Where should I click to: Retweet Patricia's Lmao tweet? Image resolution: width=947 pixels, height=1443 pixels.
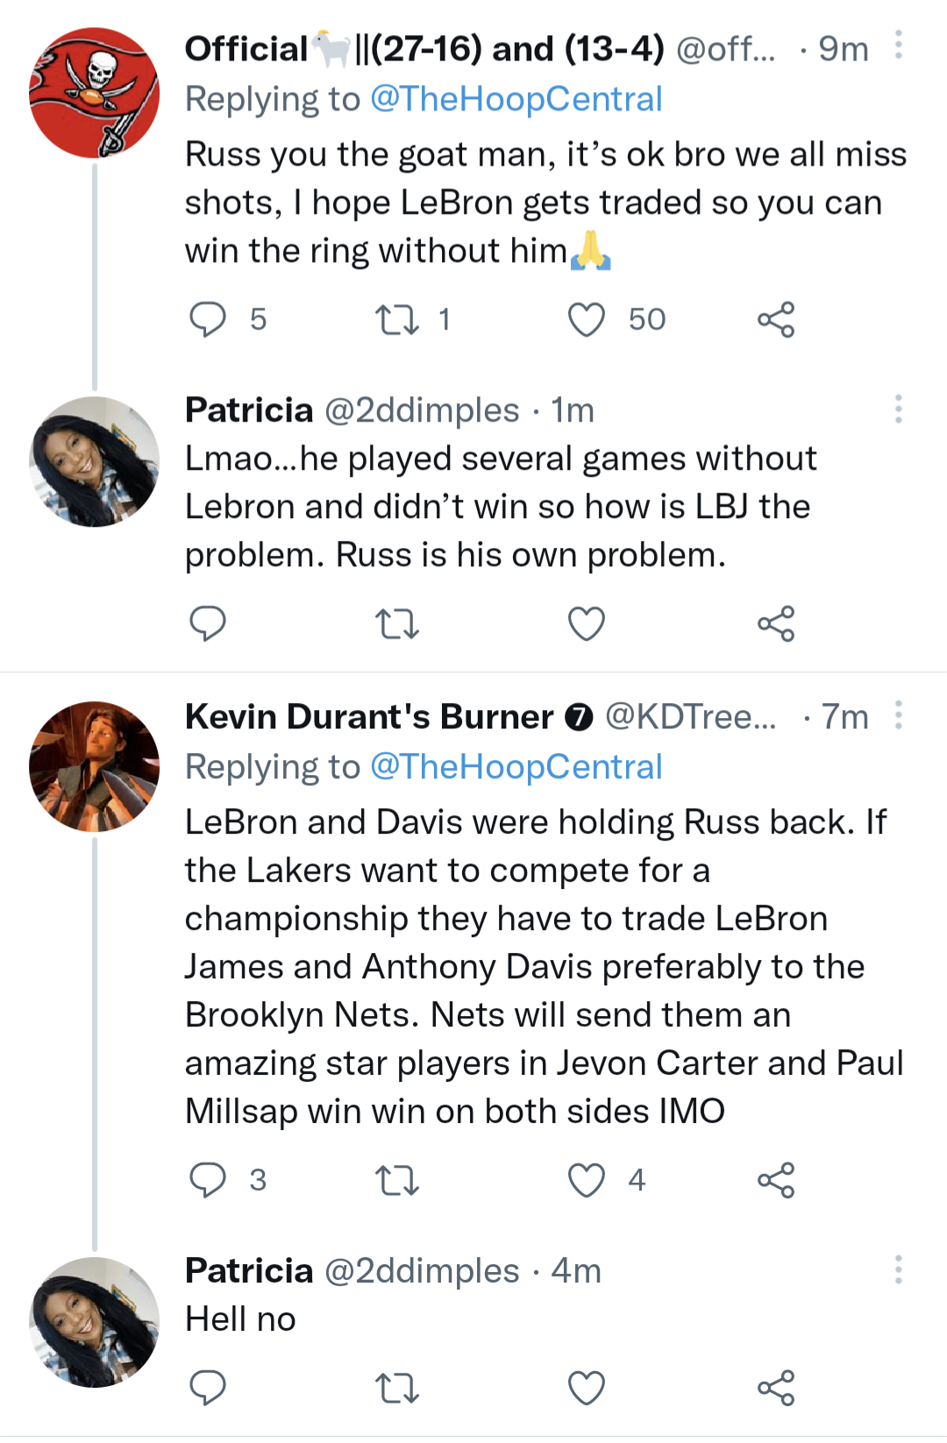(x=396, y=623)
